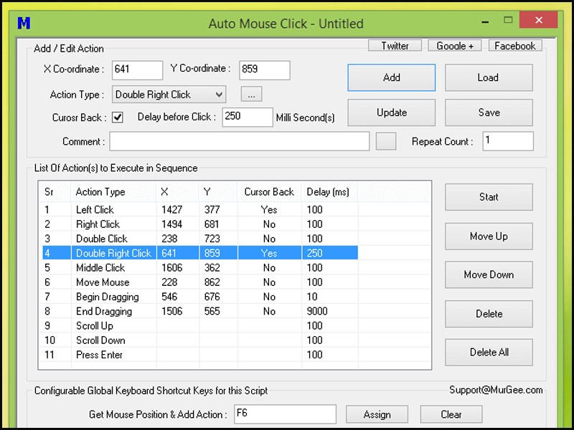Move the selected action up
This screenshot has width=574, height=430.
click(x=489, y=236)
